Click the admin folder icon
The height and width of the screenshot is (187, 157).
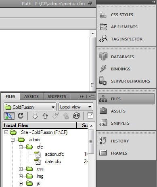point(21,140)
